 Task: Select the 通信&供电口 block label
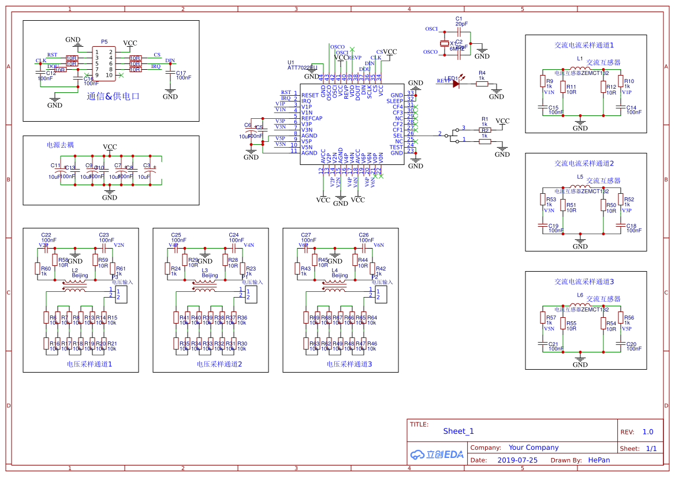[x=113, y=96]
